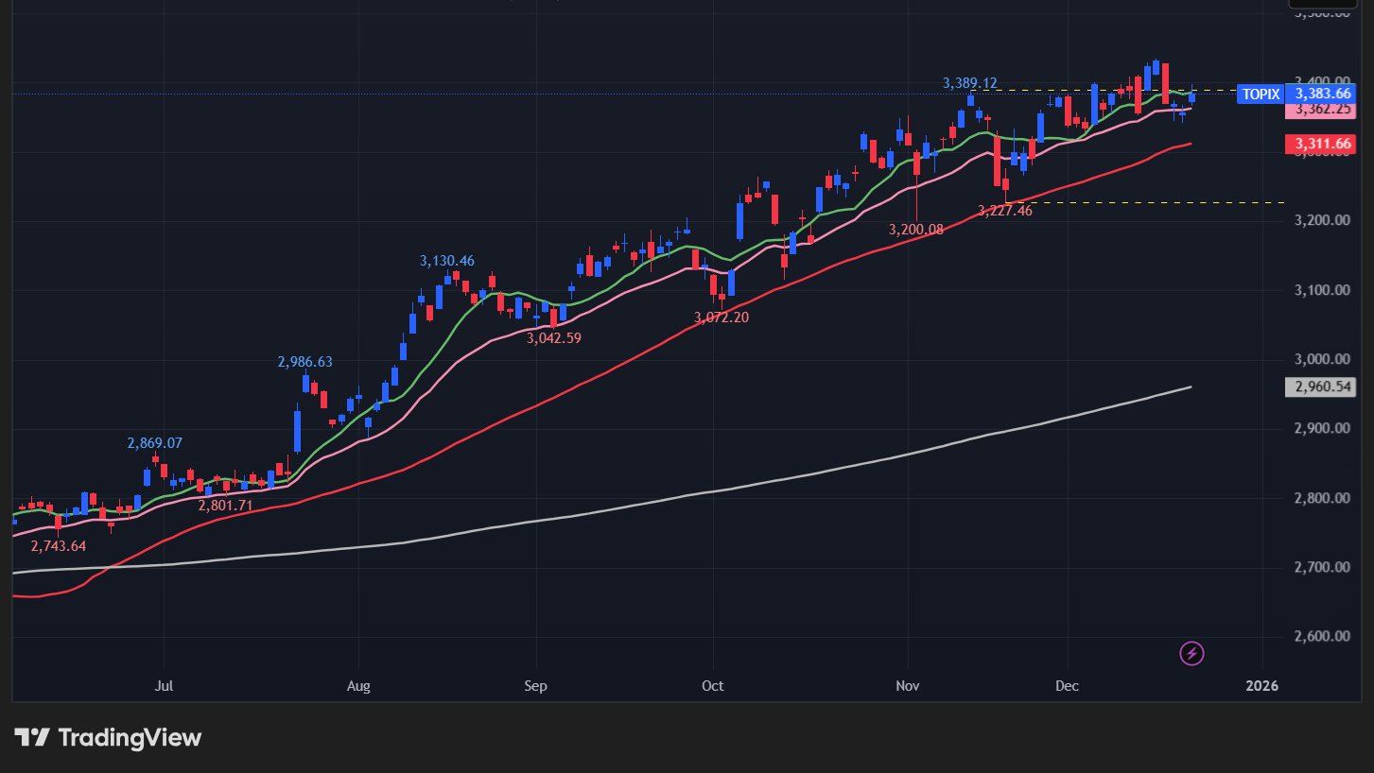Select the grey 2,960.54 price label
The image size is (1374, 773).
(x=1322, y=386)
